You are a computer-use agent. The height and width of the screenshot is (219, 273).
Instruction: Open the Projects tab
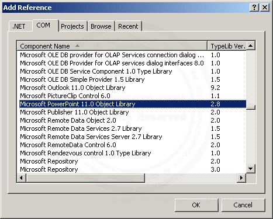[72, 26]
